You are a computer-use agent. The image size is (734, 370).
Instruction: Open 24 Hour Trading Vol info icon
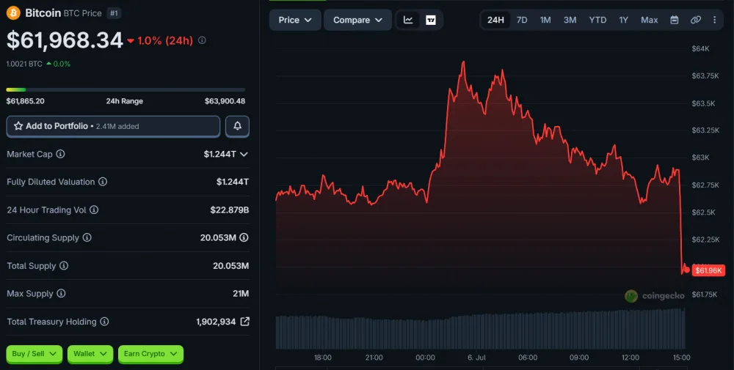point(94,210)
